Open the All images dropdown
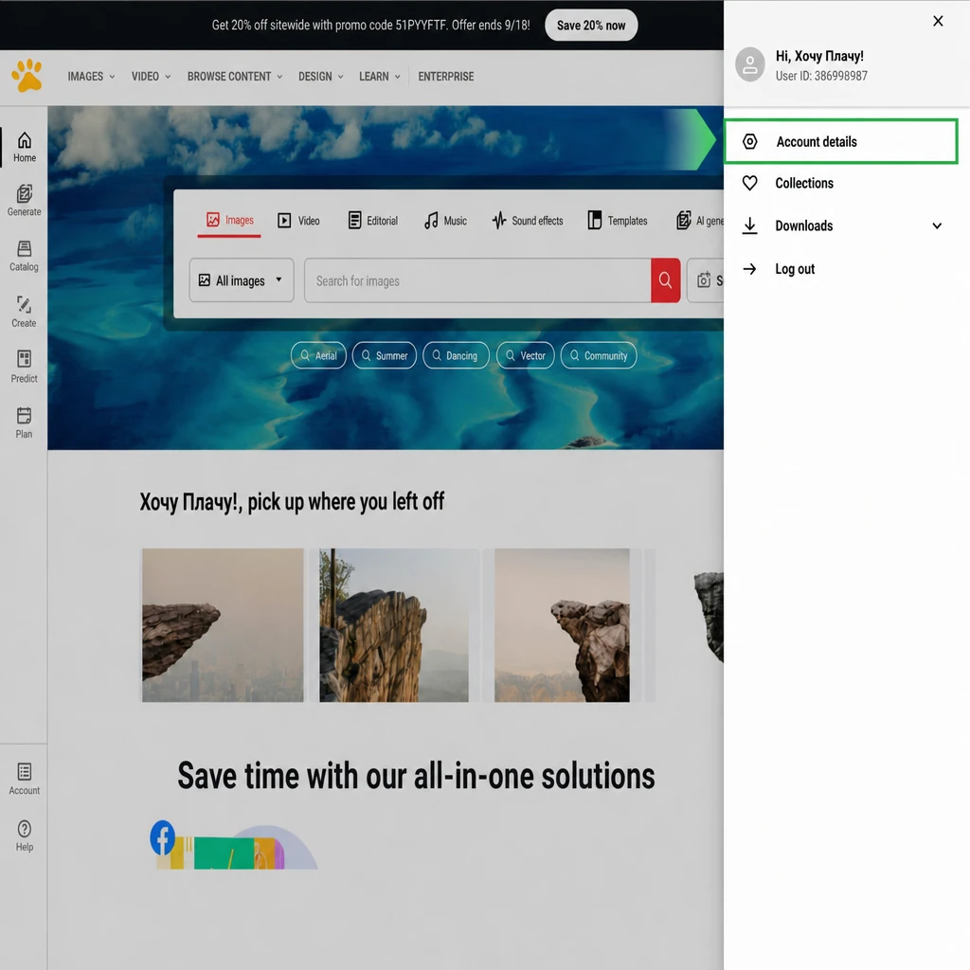Screen dimensions: 970x970 click(242, 280)
